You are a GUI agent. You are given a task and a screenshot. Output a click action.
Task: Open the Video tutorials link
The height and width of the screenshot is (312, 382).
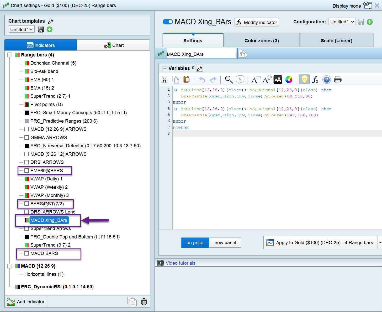coord(181,263)
